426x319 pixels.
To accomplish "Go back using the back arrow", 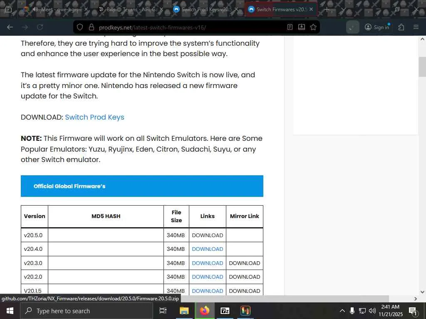I will click(10, 27).
